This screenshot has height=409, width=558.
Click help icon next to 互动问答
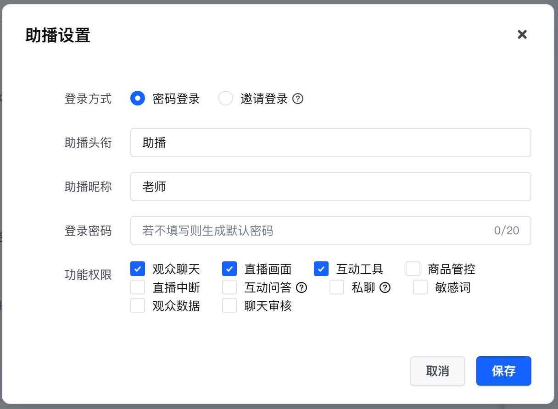point(301,287)
